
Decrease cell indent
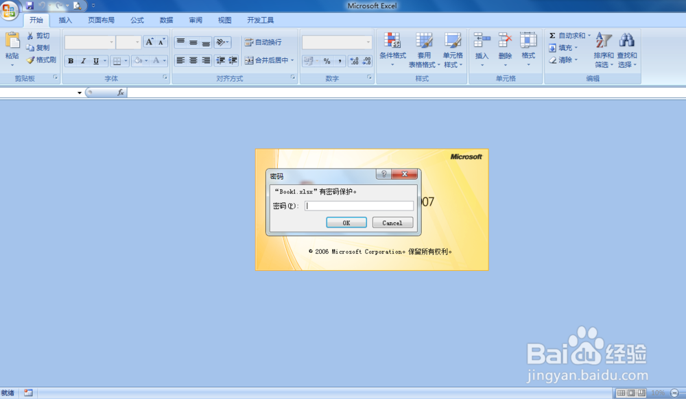tap(220, 60)
